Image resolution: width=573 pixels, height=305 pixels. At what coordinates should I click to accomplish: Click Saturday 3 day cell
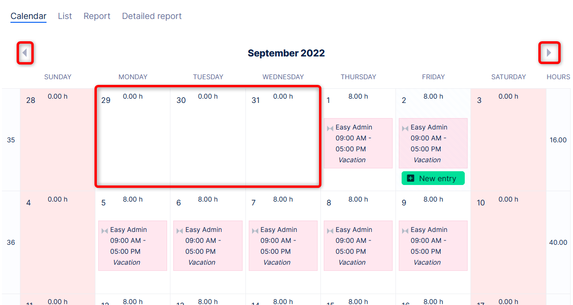[x=508, y=142]
